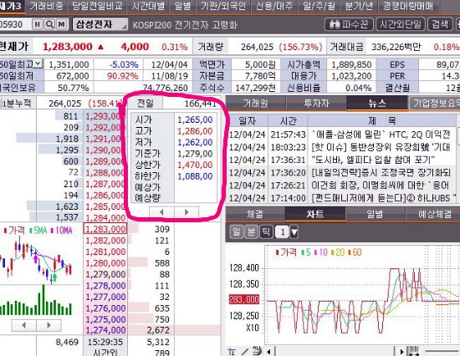
Task: Click left arrow below mini candlestick chart
Action: 23,325
